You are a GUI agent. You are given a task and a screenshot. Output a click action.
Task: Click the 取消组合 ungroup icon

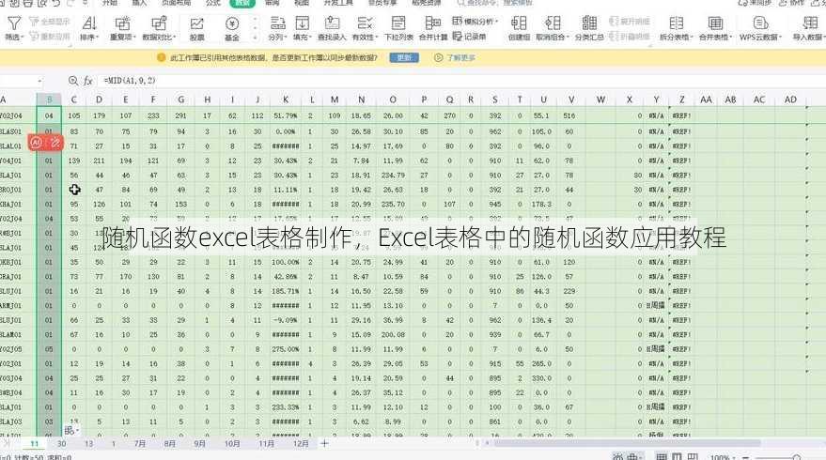[x=553, y=23]
